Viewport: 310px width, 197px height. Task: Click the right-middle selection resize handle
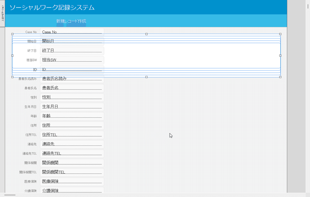click(x=280, y=55)
